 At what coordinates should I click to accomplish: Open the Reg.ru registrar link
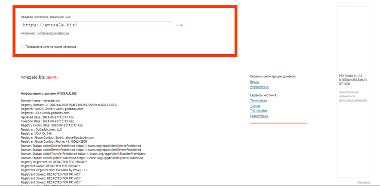[x=254, y=82]
